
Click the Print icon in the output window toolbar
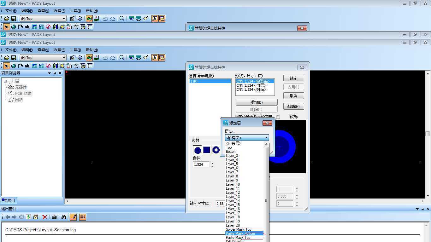pyautogui.click(x=54, y=217)
